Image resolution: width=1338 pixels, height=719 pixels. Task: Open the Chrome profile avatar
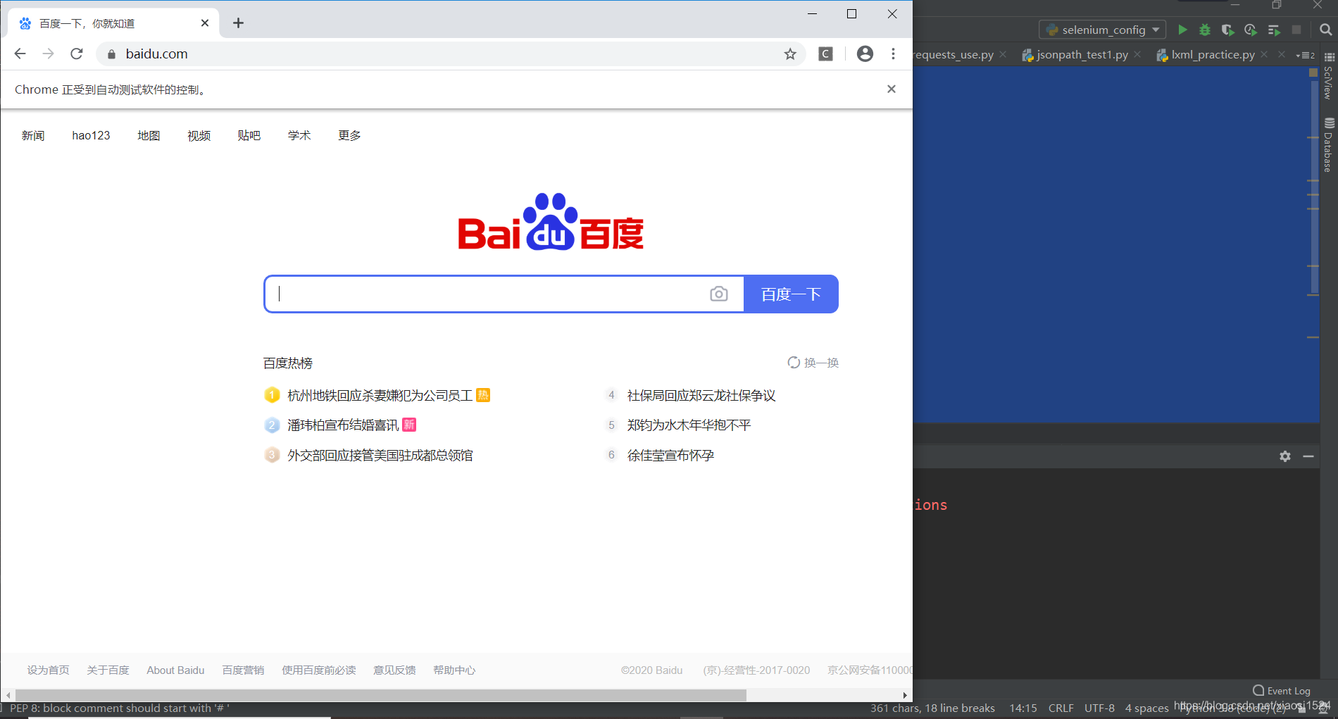[x=865, y=54]
